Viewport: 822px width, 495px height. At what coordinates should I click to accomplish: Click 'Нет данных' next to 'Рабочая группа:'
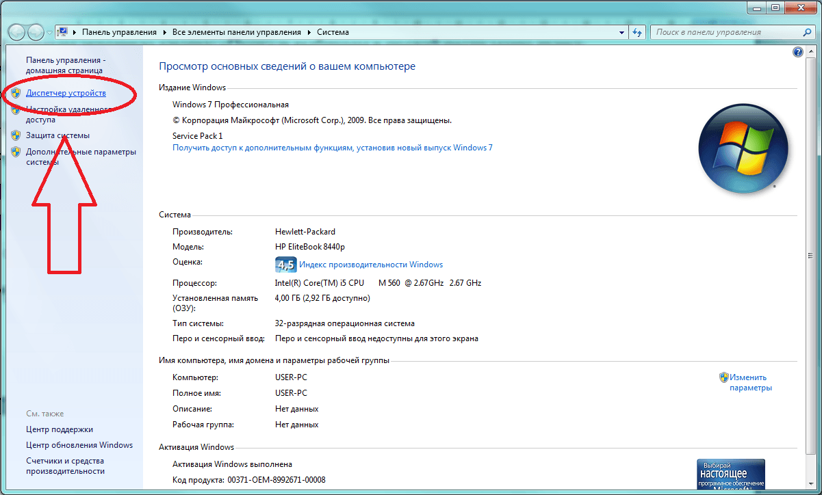click(297, 425)
